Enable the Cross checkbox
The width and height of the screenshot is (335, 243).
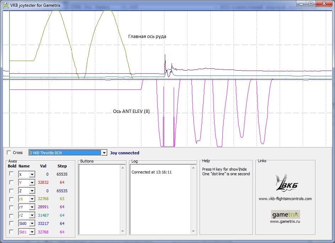(x=9, y=153)
